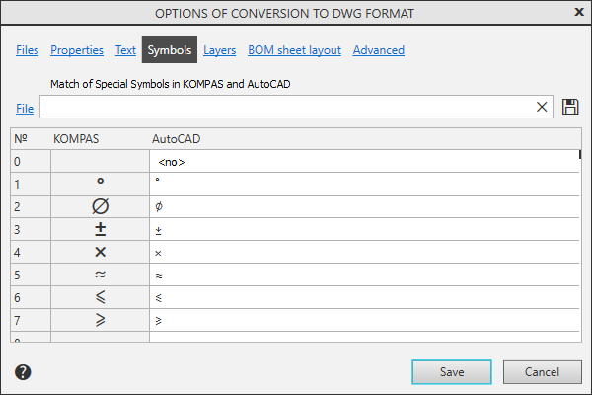Screen dimensions: 592x395
Task: Switch to the Layers tab
Action: tap(219, 50)
